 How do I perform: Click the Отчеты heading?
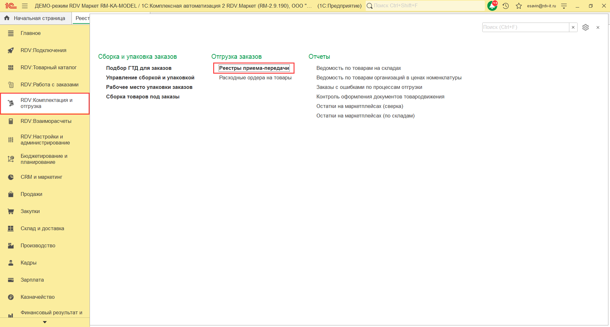click(319, 57)
